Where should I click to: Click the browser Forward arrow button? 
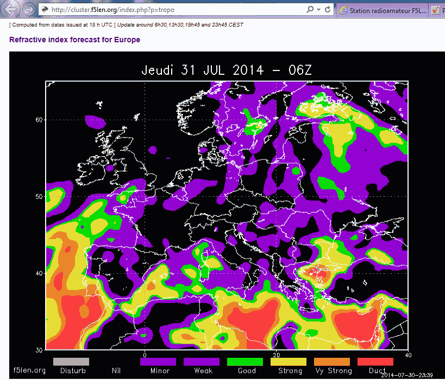(28, 10)
